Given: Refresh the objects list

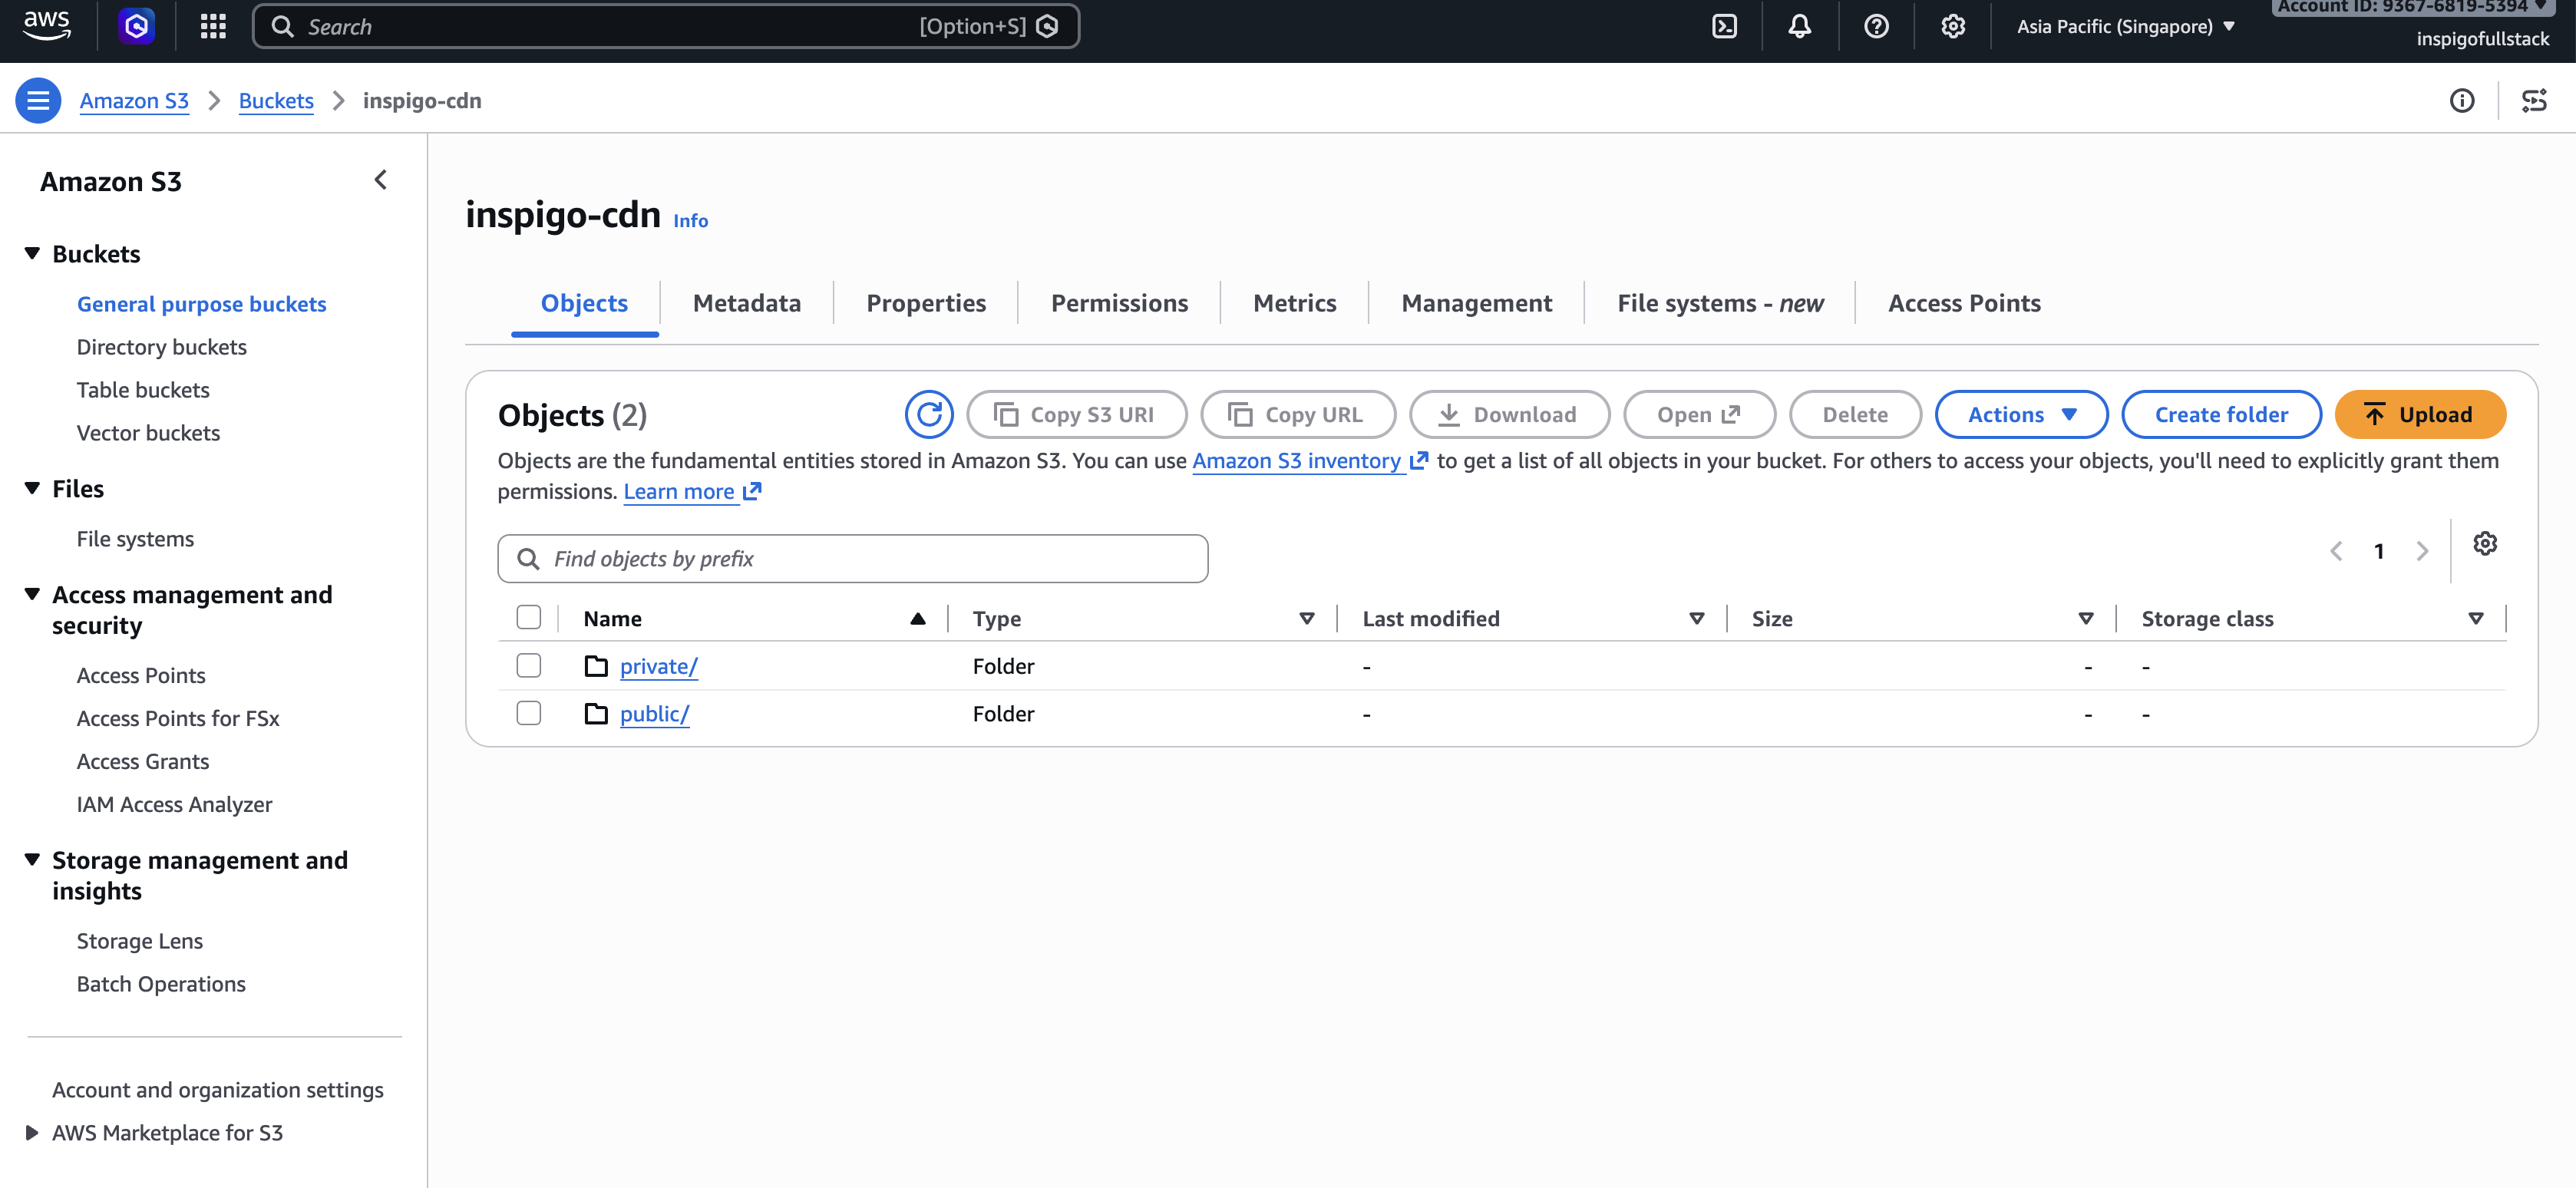Looking at the screenshot, I should point(929,414).
